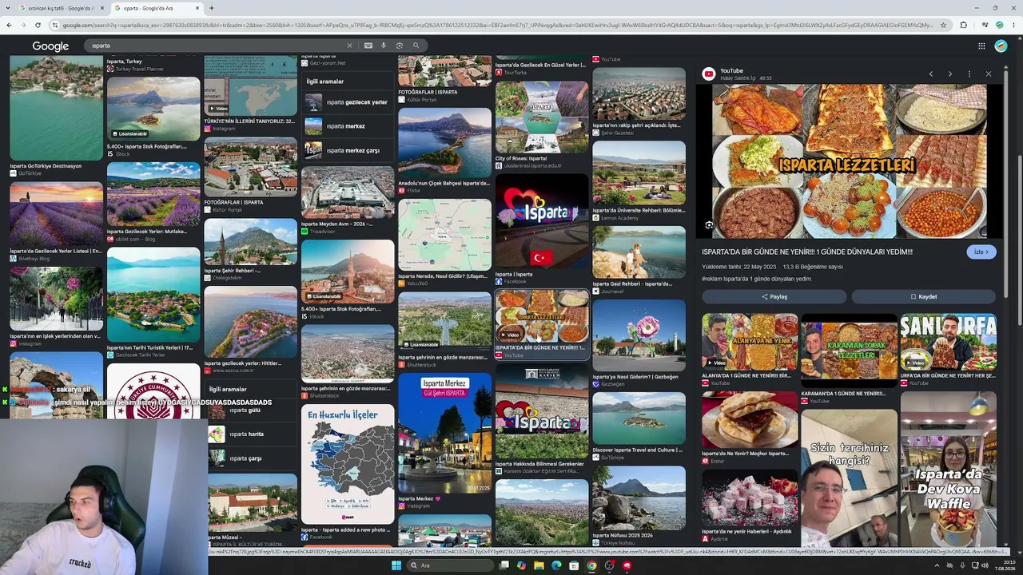Open the 'ALANYA'DA NE YENİR' video thumbnail
1023x575 pixels.
pyautogui.click(x=750, y=342)
